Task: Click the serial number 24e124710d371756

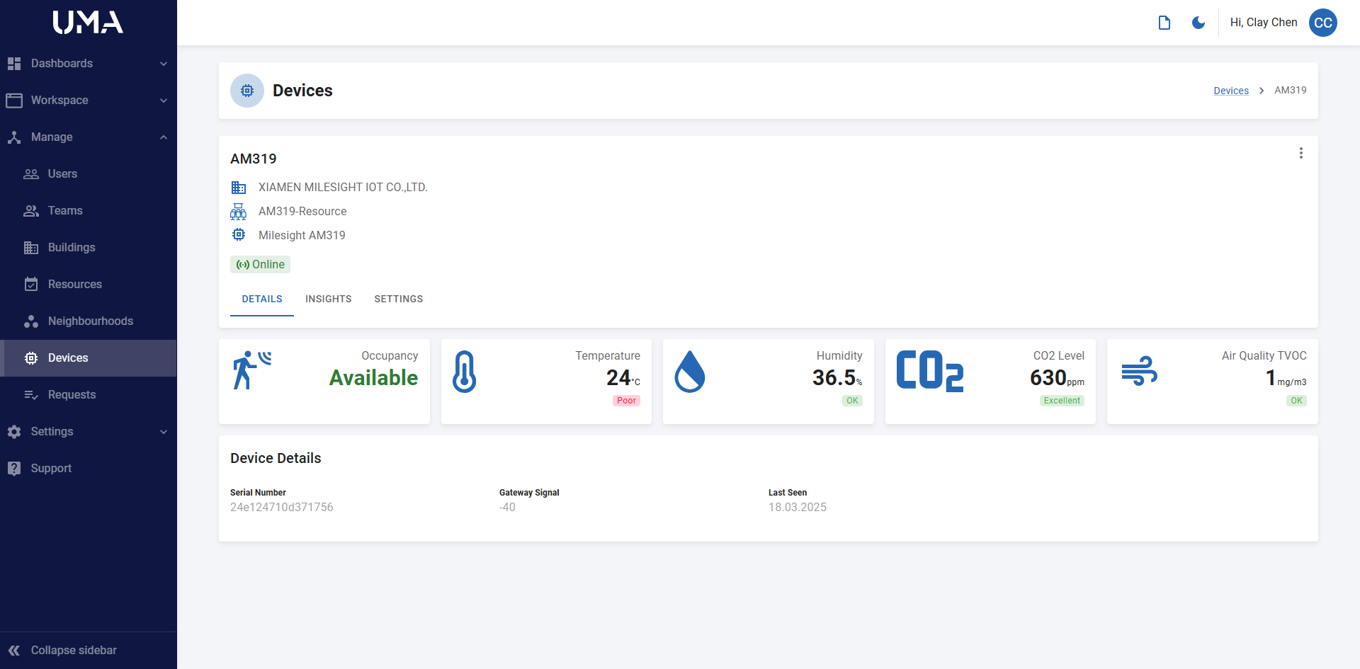Action: tap(282, 508)
